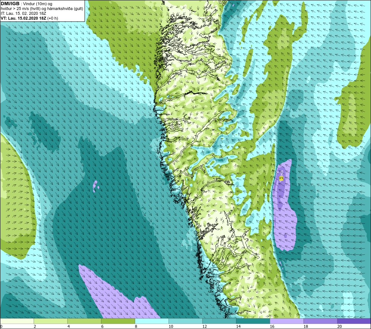The height and width of the screenshot is (329, 371).
Task: Select the 2–4 m/s light green swatch
Action: point(50,321)
